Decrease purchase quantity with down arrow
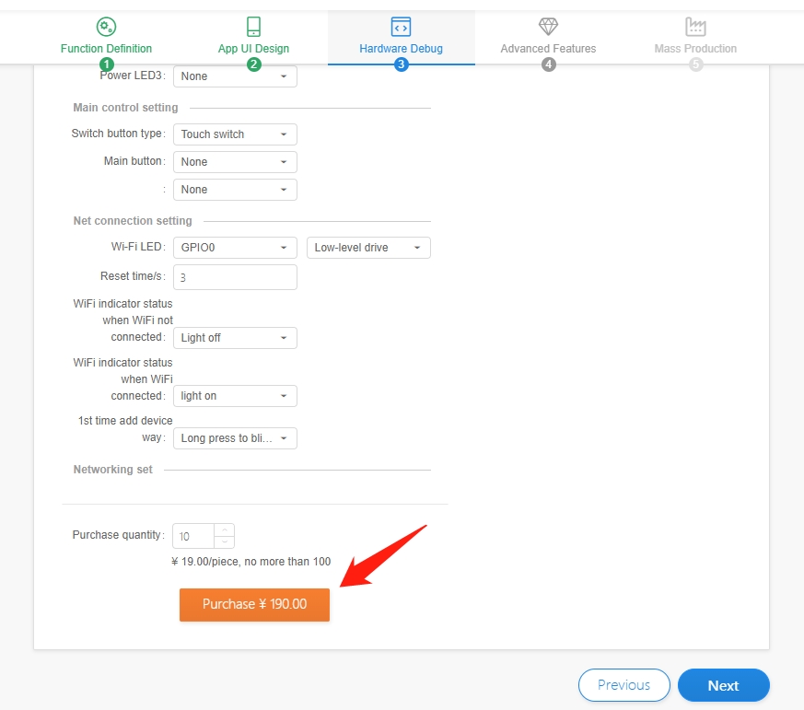The width and height of the screenshot is (804, 710). [x=224, y=541]
